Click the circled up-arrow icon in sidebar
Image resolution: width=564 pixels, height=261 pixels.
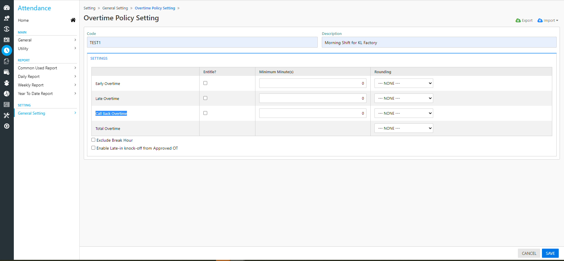point(6,126)
